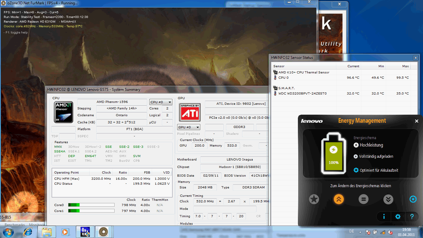
Task: Switch to the HWiNFO32 taskbar button
Action: tap(85, 231)
